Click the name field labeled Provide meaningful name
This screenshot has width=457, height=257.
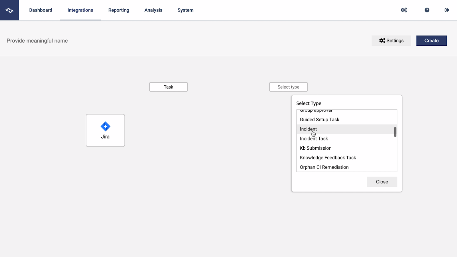tap(37, 41)
